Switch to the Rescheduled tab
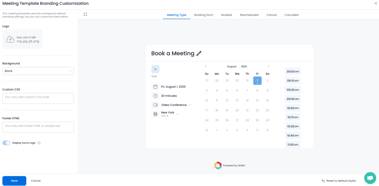This screenshot has height=186, width=379. click(249, 15)
